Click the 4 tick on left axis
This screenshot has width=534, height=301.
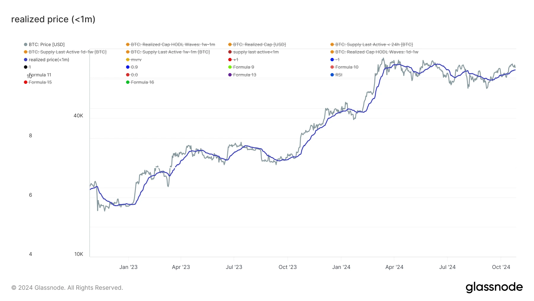pos(31,254)
